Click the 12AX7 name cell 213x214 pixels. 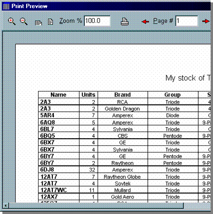pyautogui.click(x=59, y=197)
